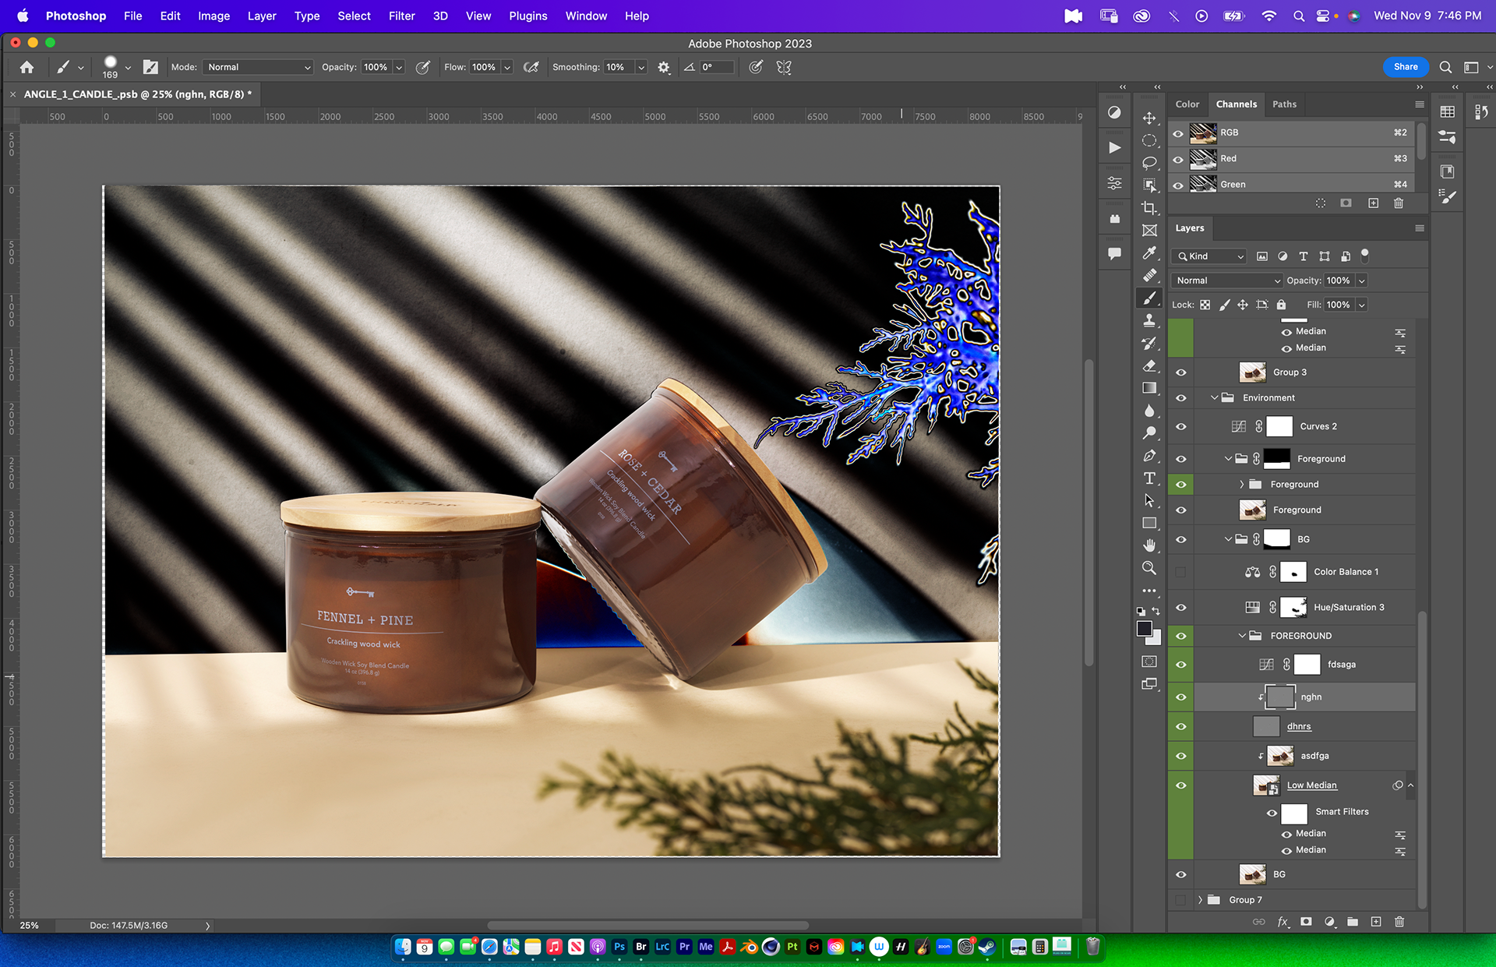Screen dimensions: 1496x967
Task: Select the History Brush tool
Action: click(1149, 343)
